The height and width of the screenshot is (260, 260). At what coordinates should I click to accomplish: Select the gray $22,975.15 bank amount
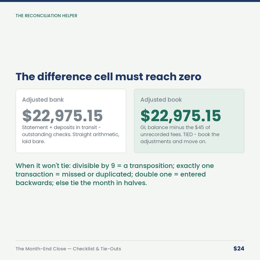62,116
